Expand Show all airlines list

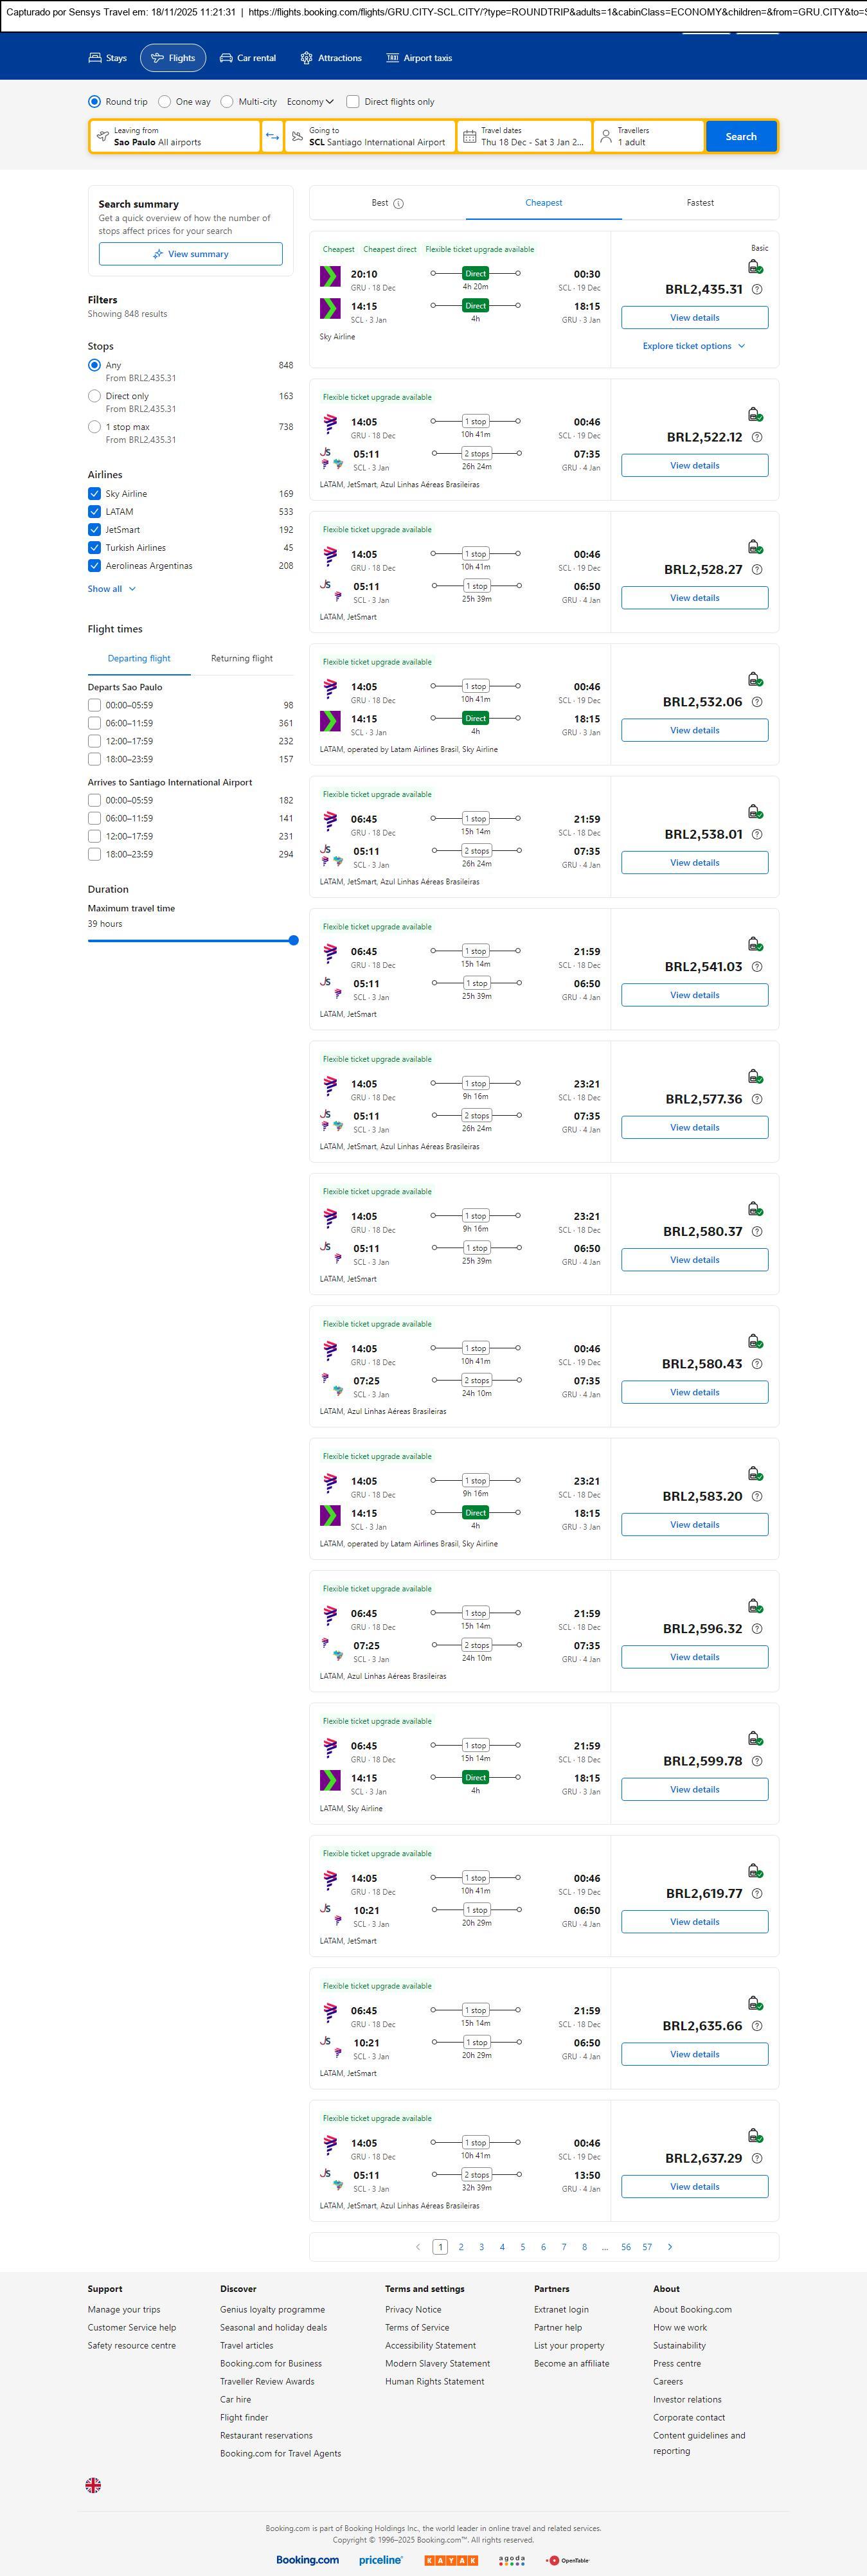point(111,589)
